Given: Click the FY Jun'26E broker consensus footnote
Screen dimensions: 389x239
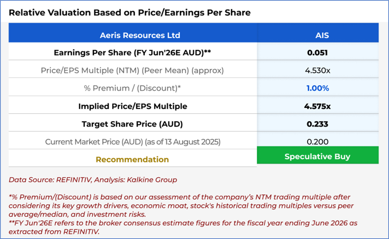Looking at the screenshot, I should [x=183, y=227].
